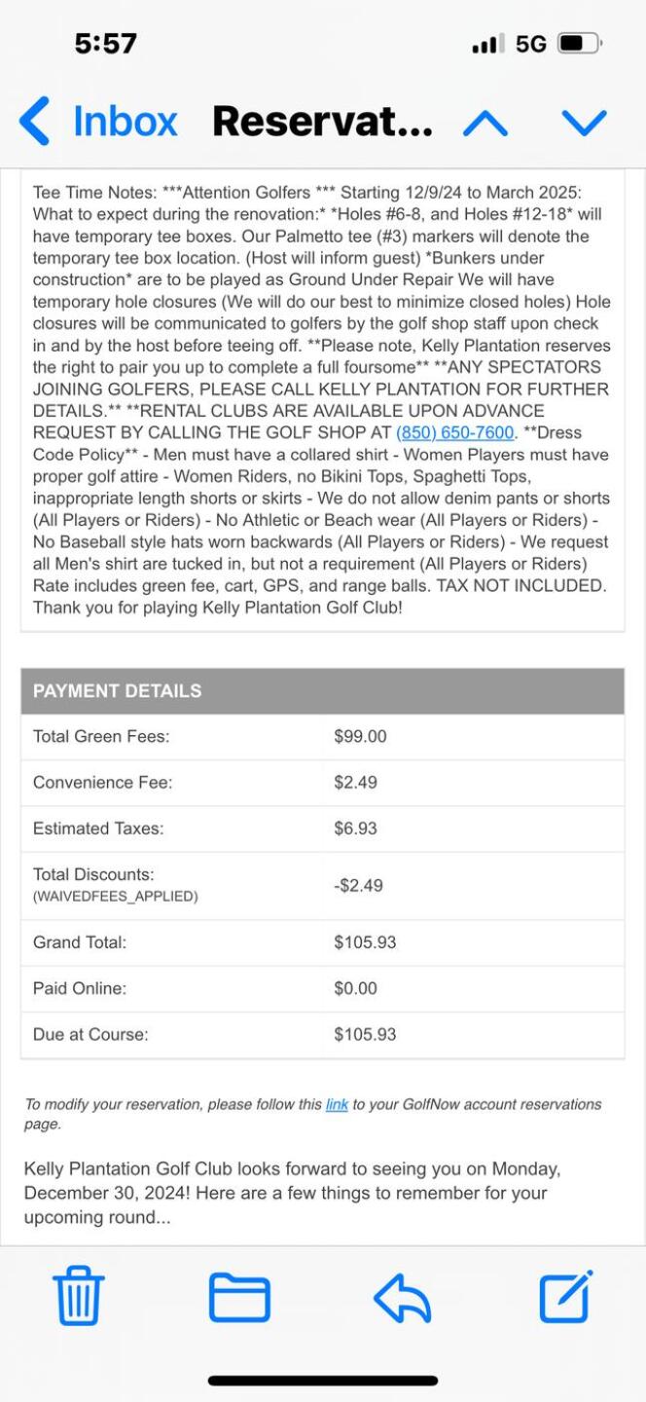This screenshot has width=646, height=1402.
Task: Tap the cellular signal bars icon
Action: click(487, 44)
